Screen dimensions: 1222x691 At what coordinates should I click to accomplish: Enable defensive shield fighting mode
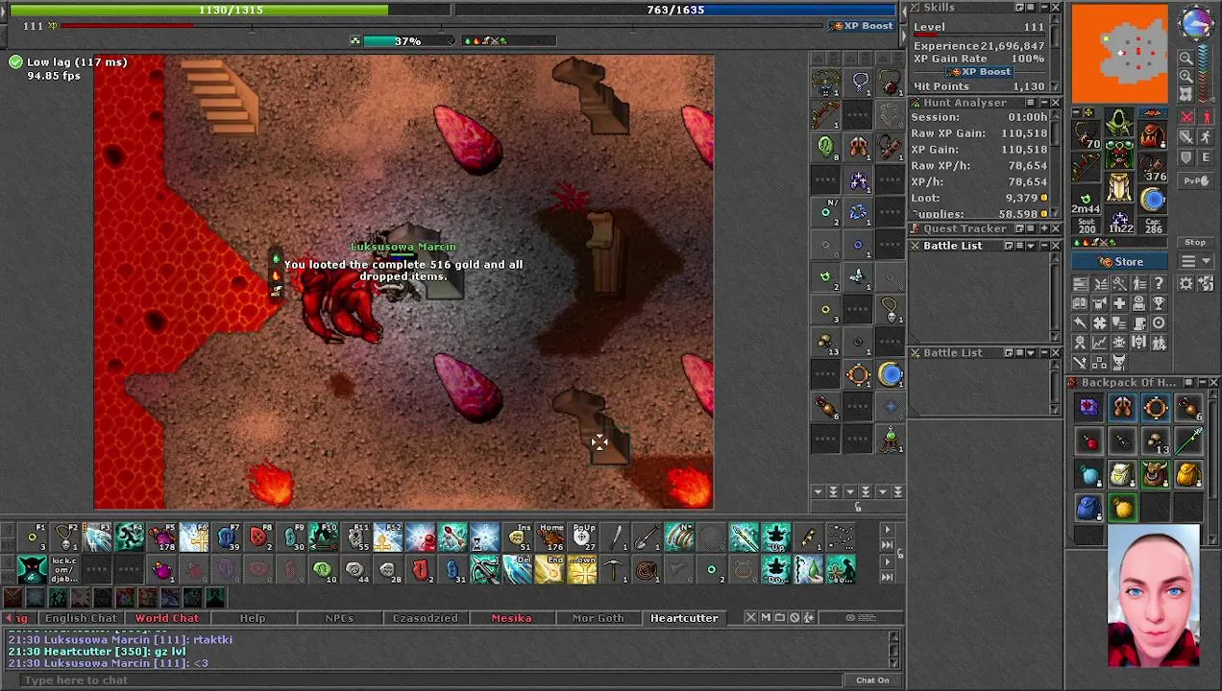1186,157
